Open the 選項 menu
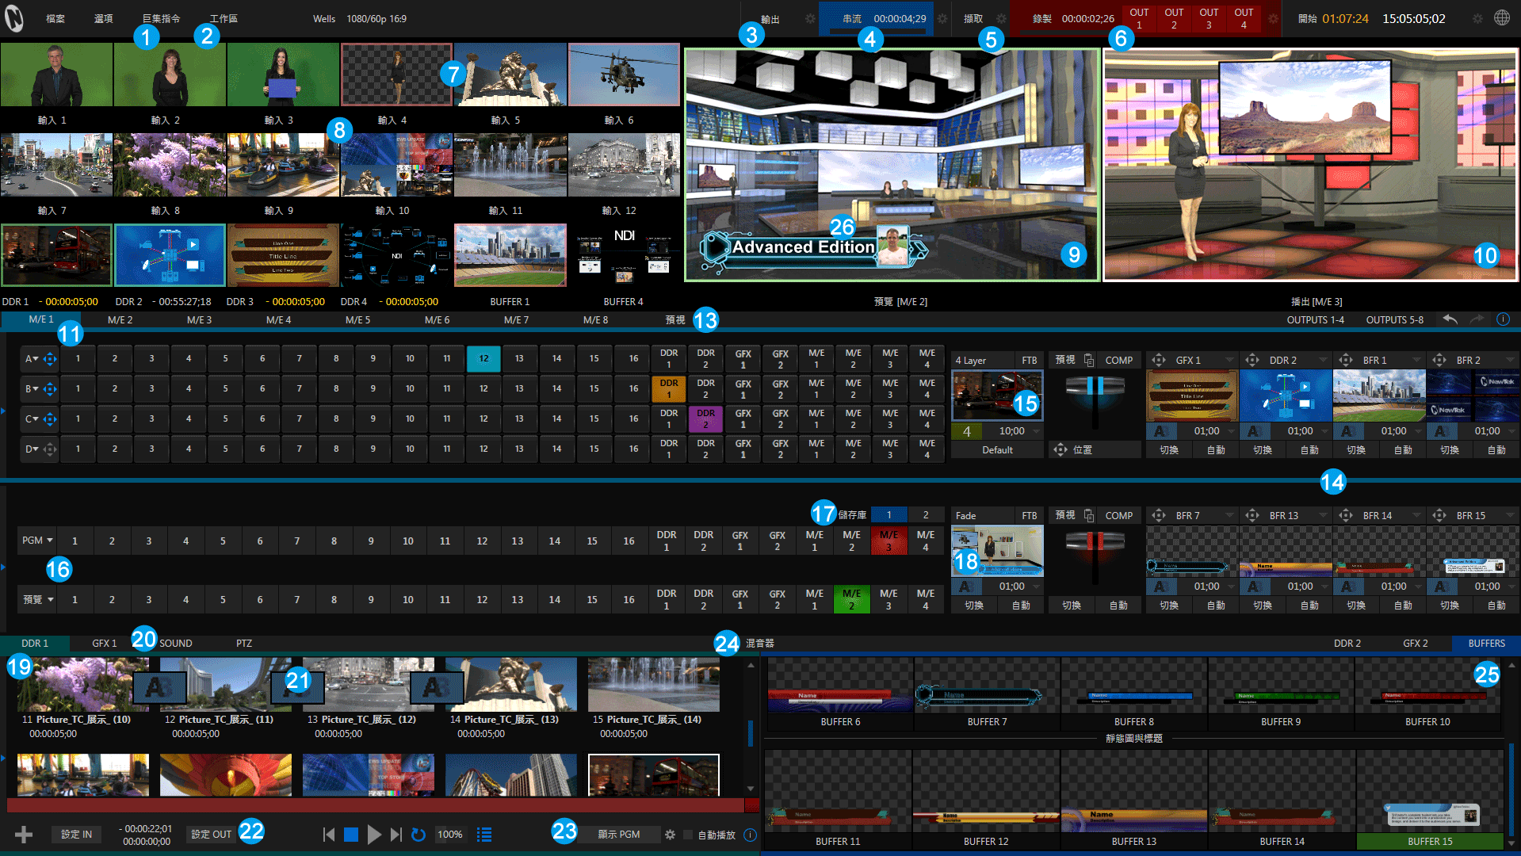 coord(103,18)
